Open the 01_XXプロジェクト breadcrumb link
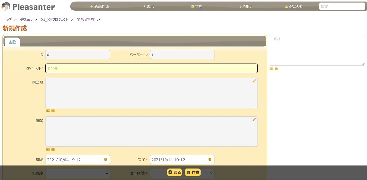The height and width of the screenshot is (180, 367). coord(54,19)
